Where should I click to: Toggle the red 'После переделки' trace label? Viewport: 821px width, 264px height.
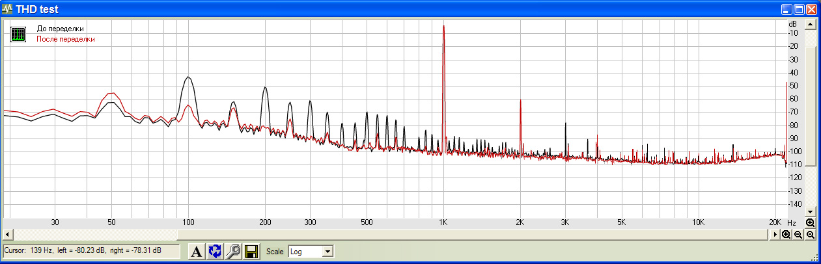tap(65, 39)
